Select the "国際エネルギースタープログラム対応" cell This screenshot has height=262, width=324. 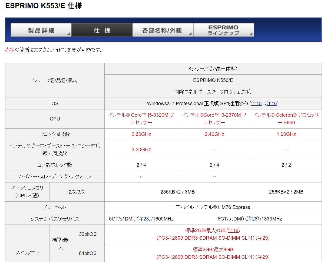click(213, 92)
